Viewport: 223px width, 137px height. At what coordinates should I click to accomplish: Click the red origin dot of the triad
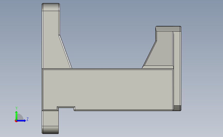[x=16, y=121]
